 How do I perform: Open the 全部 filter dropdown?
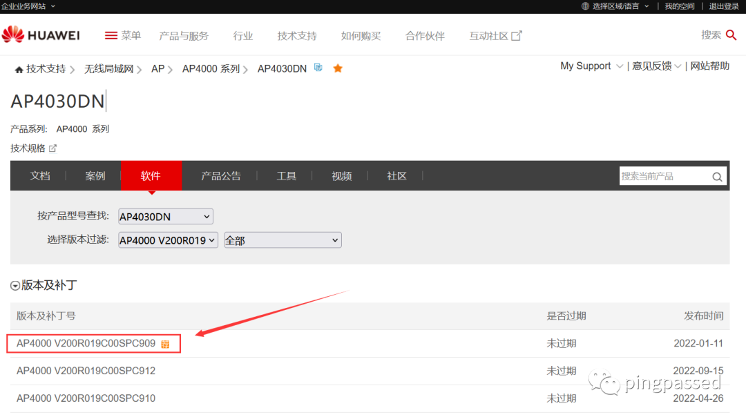pyautogui.click(x=283, y=240)
